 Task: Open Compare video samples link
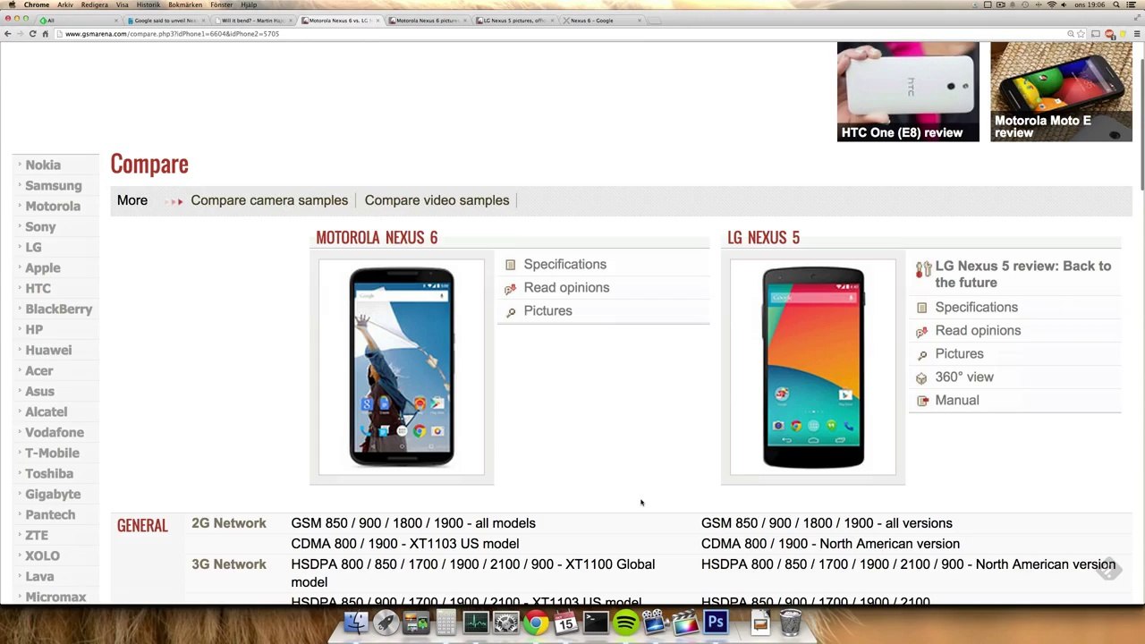point(437,200)
